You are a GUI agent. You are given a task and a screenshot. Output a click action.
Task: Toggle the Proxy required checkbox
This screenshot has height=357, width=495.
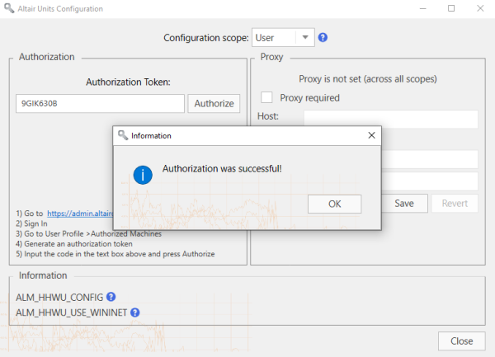[x=266, y=97]
